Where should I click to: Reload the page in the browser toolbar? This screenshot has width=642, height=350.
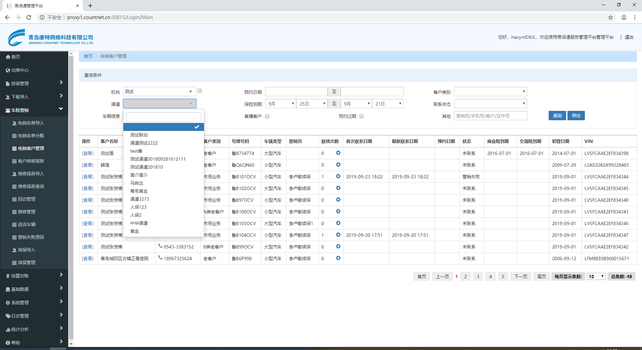click(x=29, y=17)
